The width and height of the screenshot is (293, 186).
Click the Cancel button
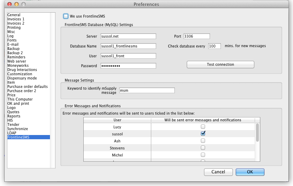[x=218, y=172]
